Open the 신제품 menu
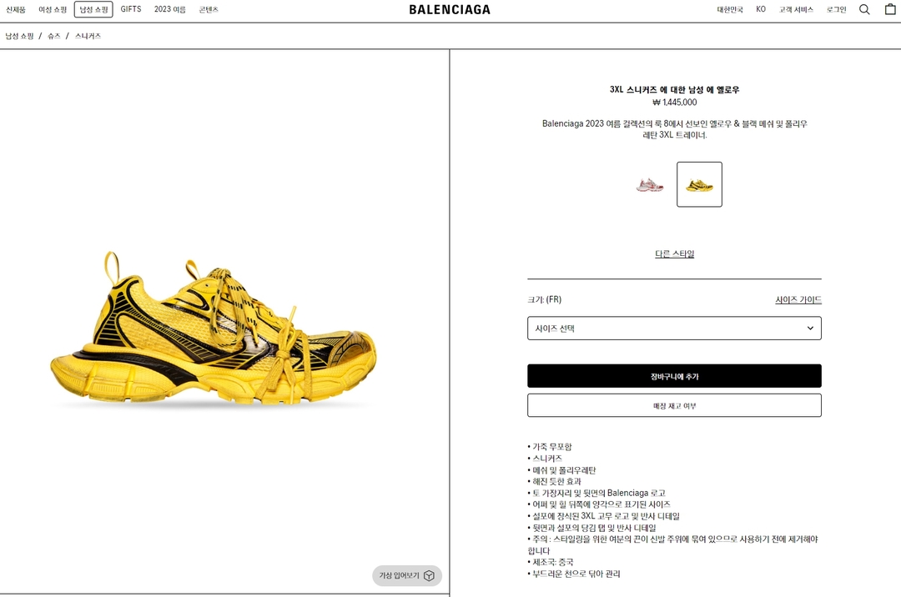The height and width of the screenshot is (597, 901). pos(16,10)
